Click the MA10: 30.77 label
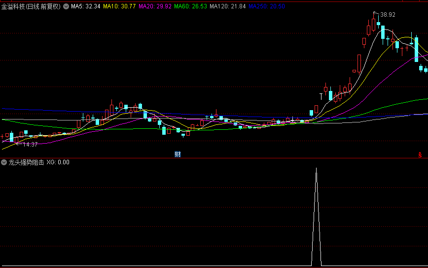This screenshot has width=428, height=268. coord(119,6)
